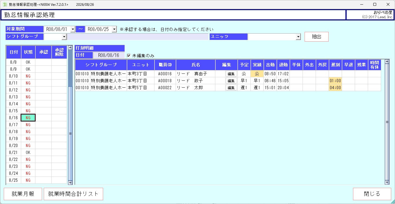Select the 8/23 date cell
The image size is (395, 204).
pyautogui.click(x=13, y=166)
